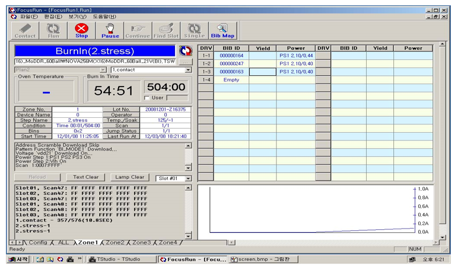Select BIB ID cell 000000164
The height and width of the screenshot is (276, 458).
tap(231, 56)
